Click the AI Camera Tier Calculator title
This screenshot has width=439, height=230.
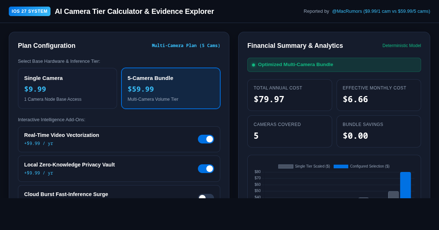[134, 11]
